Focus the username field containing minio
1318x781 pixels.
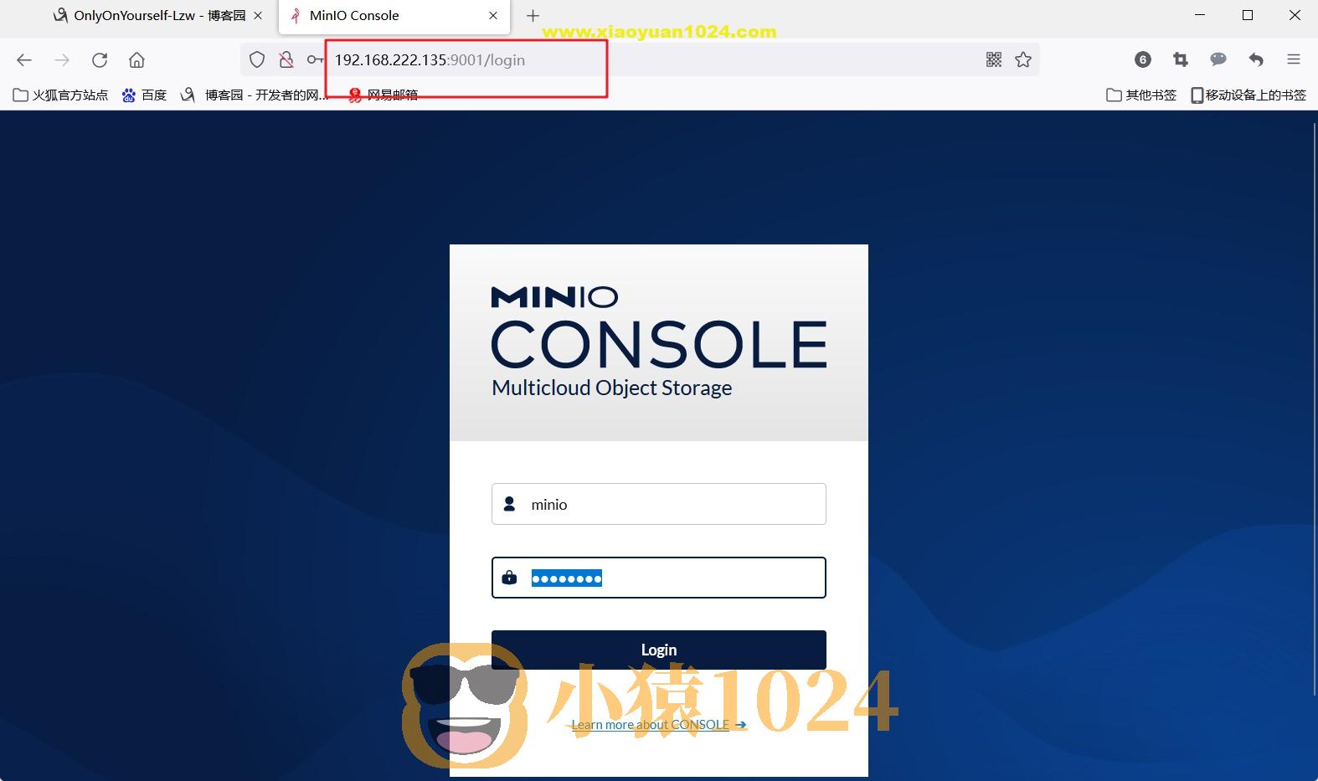[659, 504]
